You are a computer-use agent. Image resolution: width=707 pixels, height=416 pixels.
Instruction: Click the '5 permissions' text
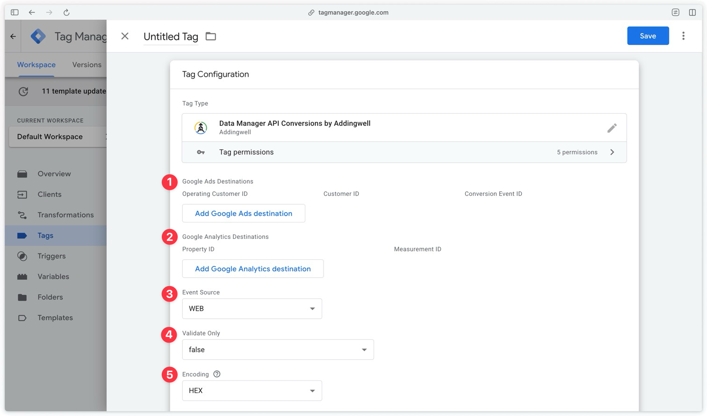[x=577, y=152]
